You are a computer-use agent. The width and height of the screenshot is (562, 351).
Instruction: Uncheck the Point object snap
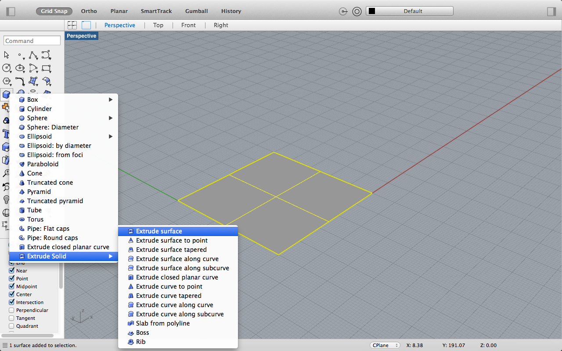12,279
